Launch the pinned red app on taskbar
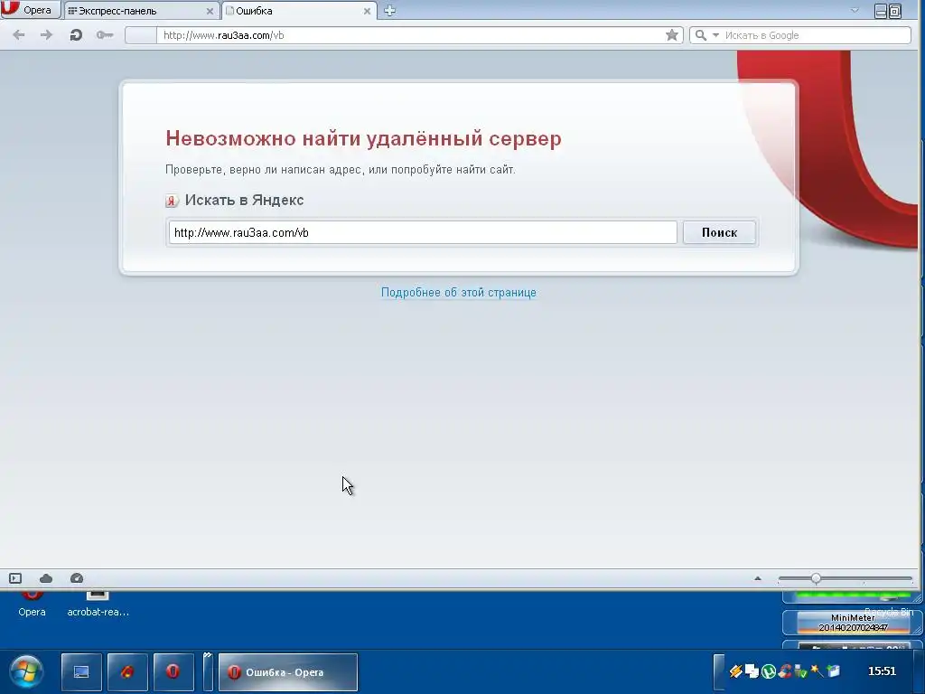The height and width of the screenshot is (694, 925). (127, 671)
